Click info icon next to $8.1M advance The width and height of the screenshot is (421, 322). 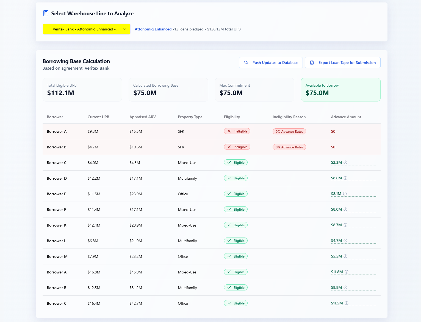[x=345, y=194]
